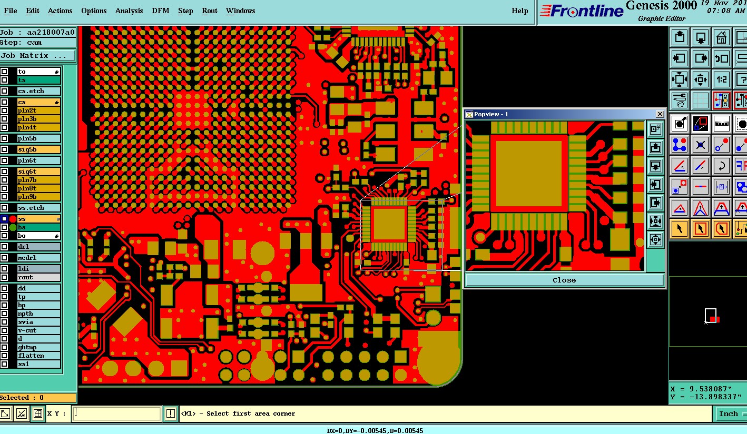Select the three blue dots net tool

(x=680, y=145)
